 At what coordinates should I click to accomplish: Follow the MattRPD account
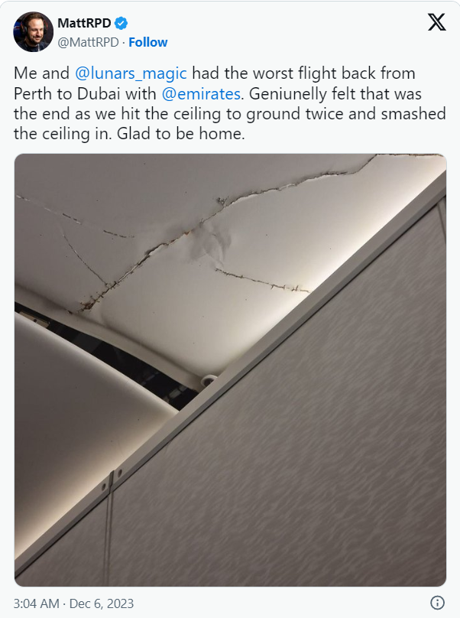(148, 42)
